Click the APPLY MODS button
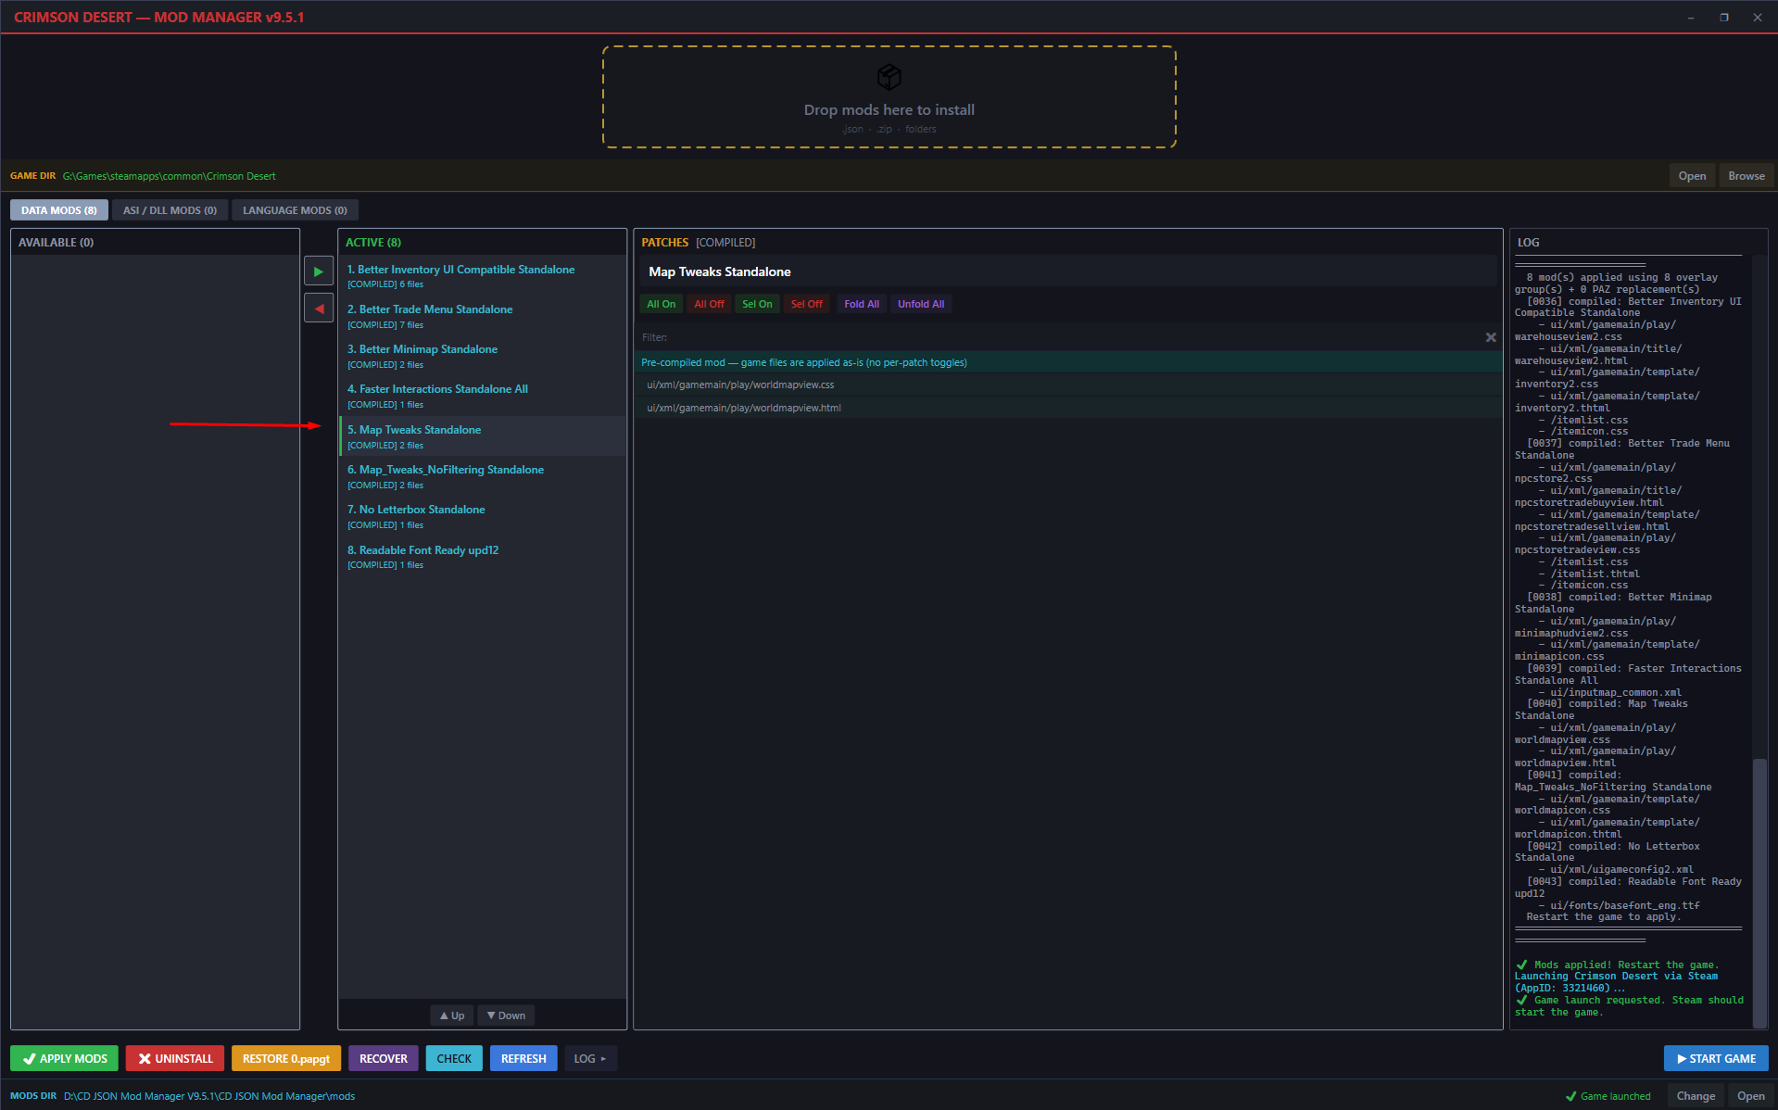The image size is (1778, 1110). (x=65, y=1058)
